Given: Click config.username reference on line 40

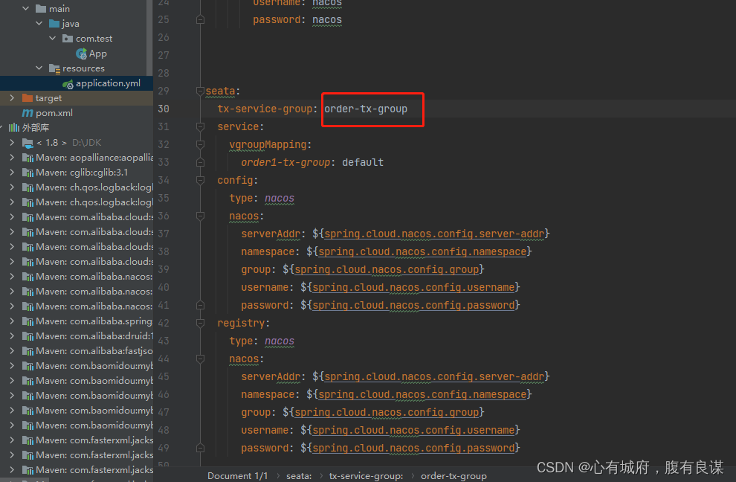Looking at the screenshot, I should (x=413, y=288).
